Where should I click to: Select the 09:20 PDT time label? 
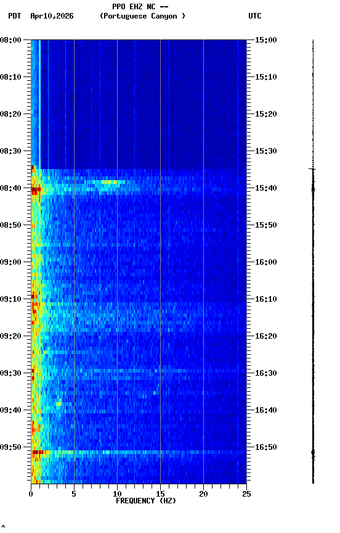10,336
